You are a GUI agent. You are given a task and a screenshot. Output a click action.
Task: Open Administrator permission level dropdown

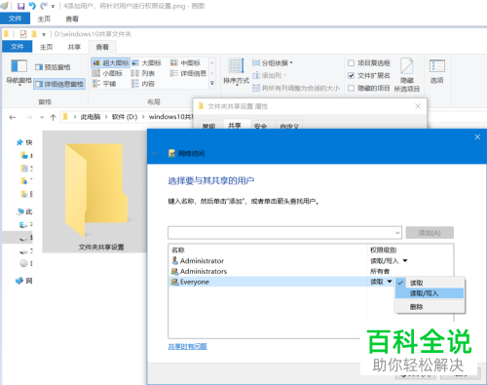pos(405,260)
